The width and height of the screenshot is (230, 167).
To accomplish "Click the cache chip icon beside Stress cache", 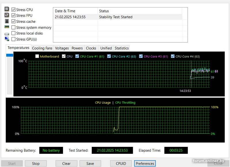I will coord(7,21).
